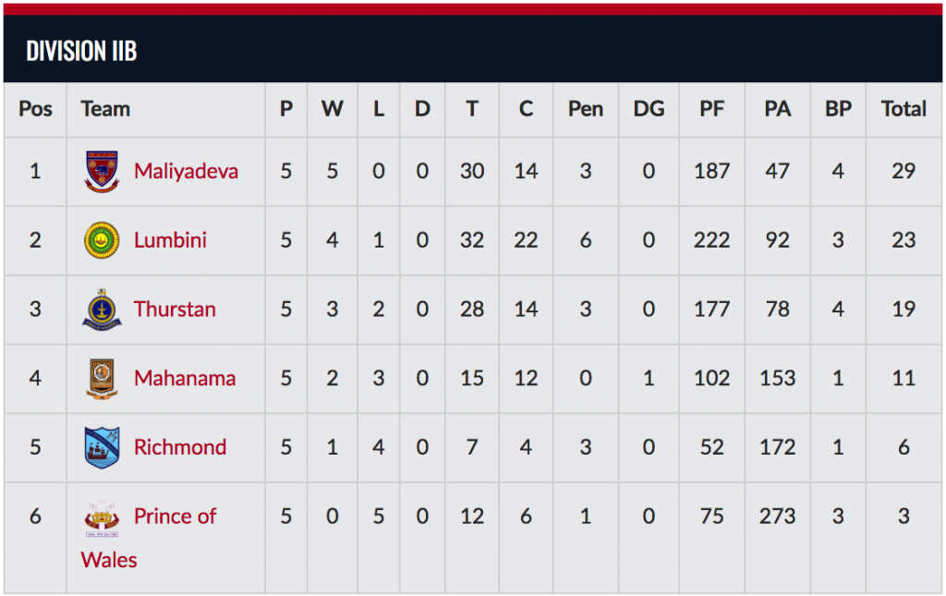This screenshot has width=946, height=596.
Task: Click the Maliyadeva team crest icon
Action: click(102, 171)
